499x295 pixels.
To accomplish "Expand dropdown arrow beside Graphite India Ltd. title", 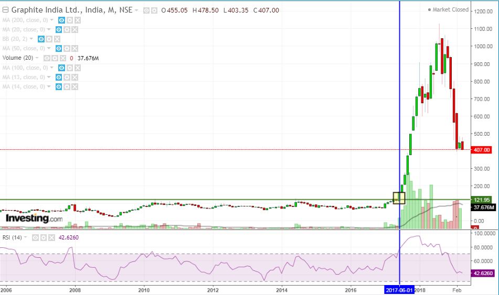I will 136,10.
